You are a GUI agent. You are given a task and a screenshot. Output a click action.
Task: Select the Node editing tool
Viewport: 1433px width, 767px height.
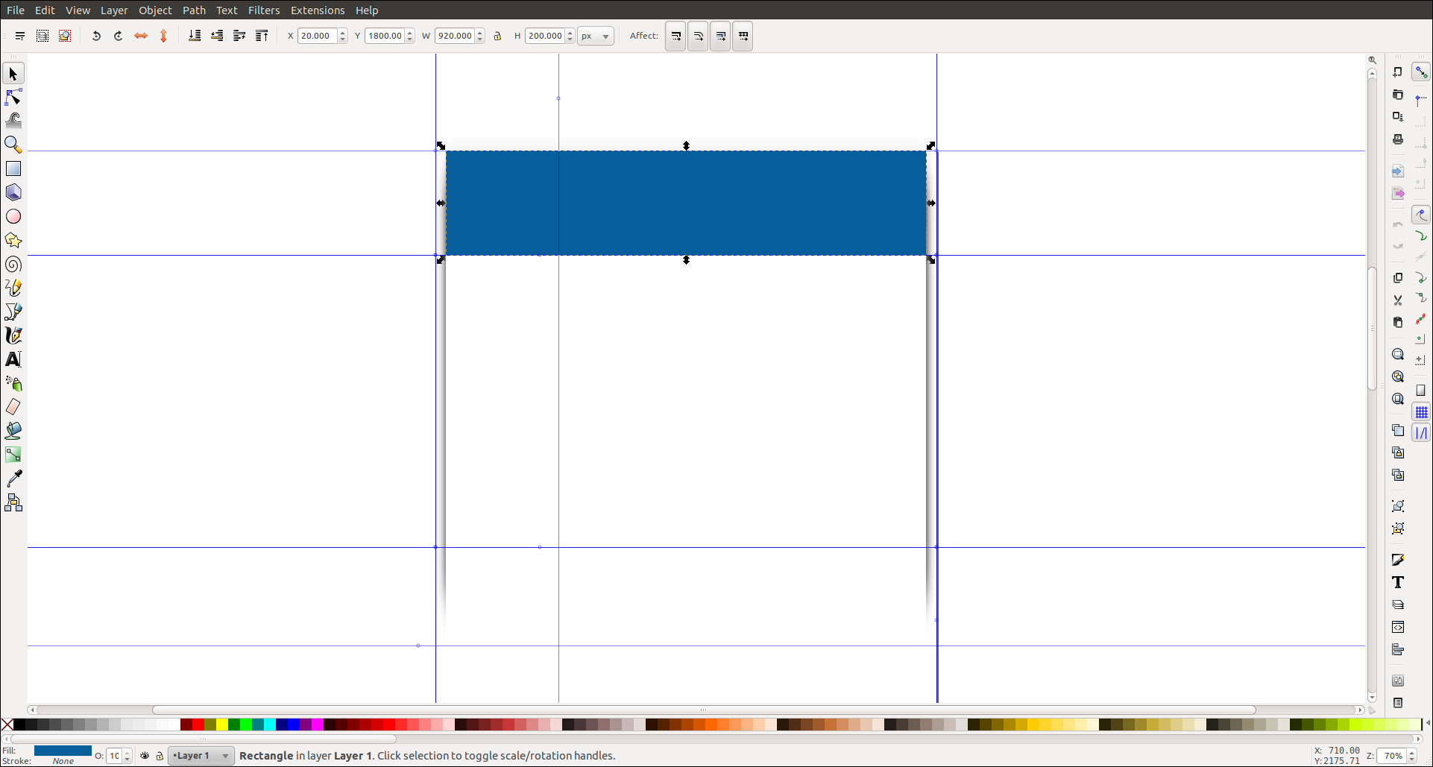tap(13, 98)
